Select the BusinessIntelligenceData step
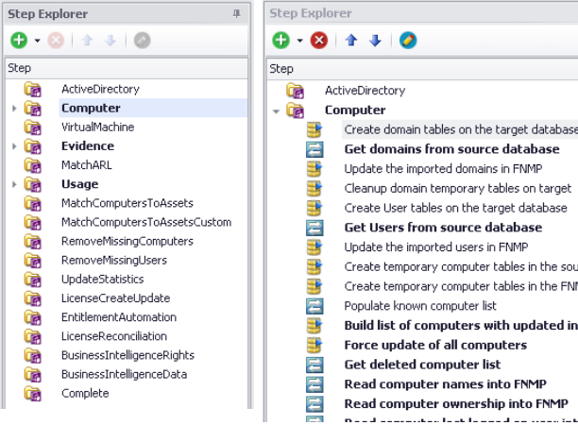578x425 pixels. [126, 374]
